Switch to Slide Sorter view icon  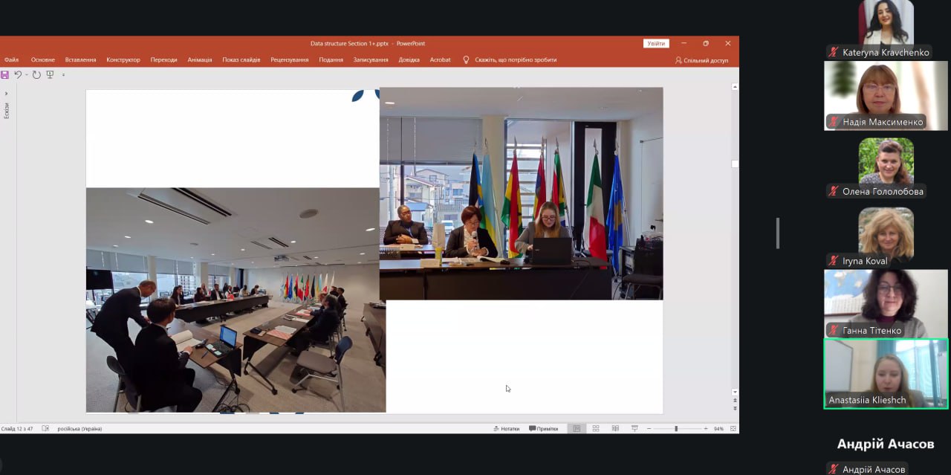(595, 429)
